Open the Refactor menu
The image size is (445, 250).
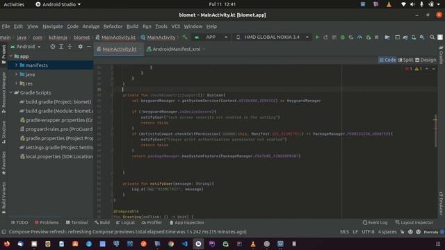[x=113, y=26]
